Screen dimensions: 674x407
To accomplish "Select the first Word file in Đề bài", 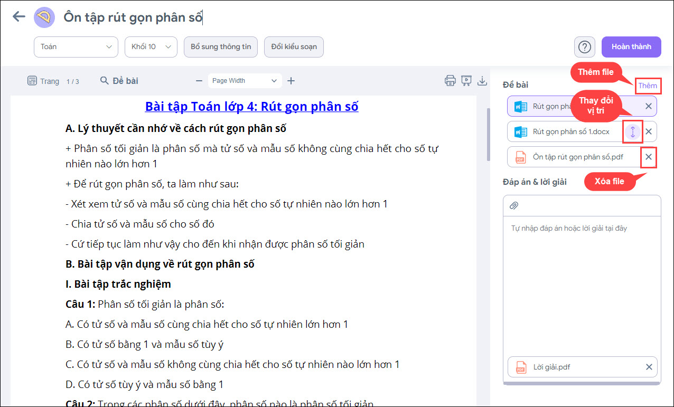I will [x=582, y=106].
